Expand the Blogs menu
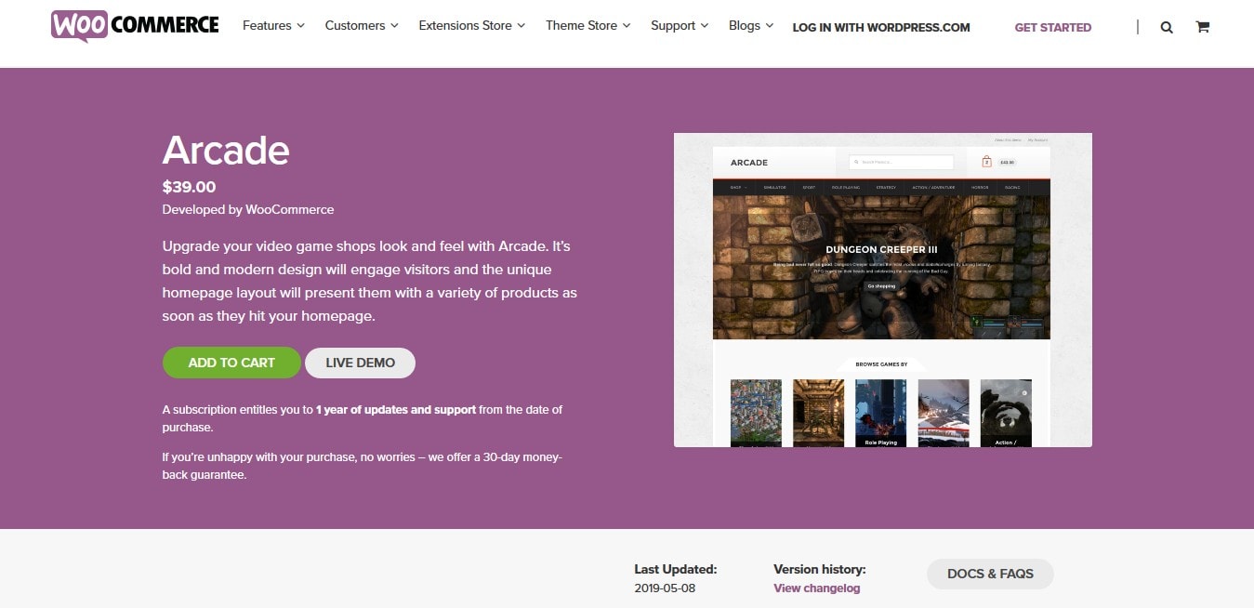1254x608 pixels. [751, 26]
